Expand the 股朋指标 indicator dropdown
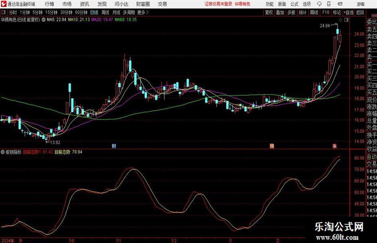Viewport: 377px width, 243px height. click(x=3, y=152)
